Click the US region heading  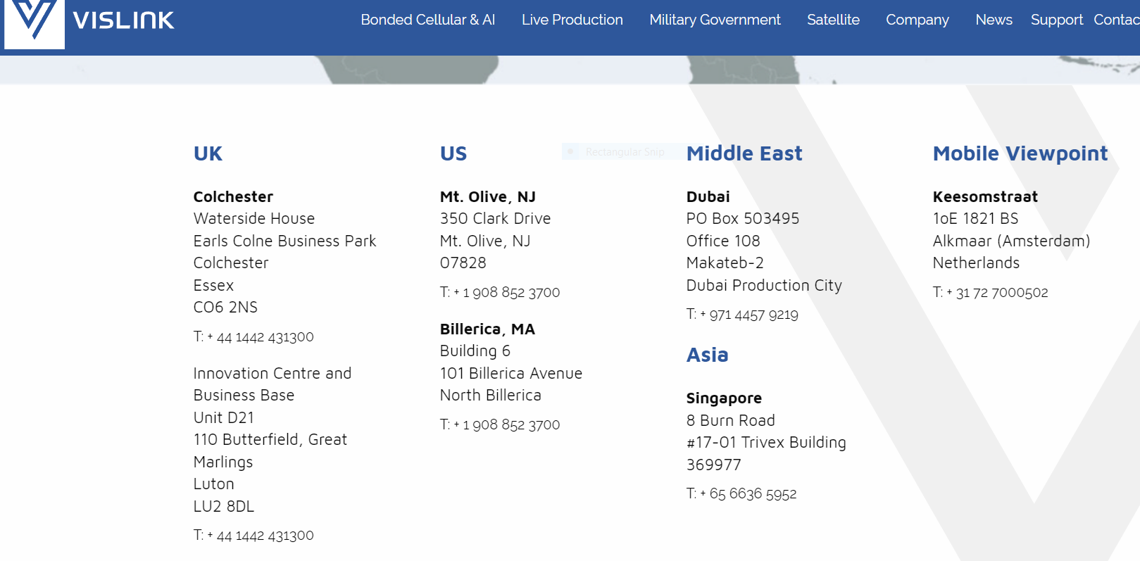(x=453, y=153)
